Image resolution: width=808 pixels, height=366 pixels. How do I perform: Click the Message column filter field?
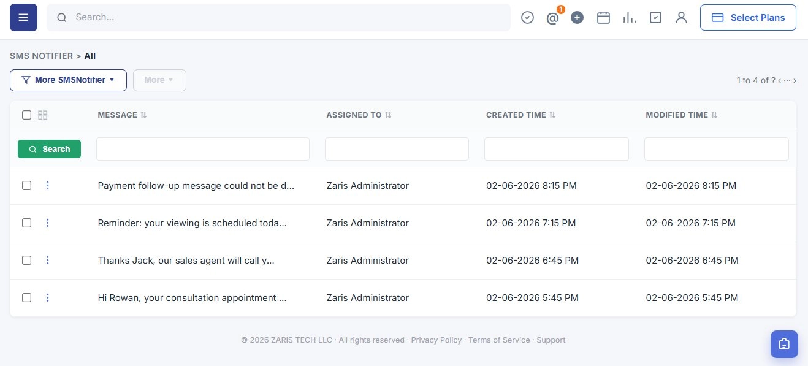(203, 149)
